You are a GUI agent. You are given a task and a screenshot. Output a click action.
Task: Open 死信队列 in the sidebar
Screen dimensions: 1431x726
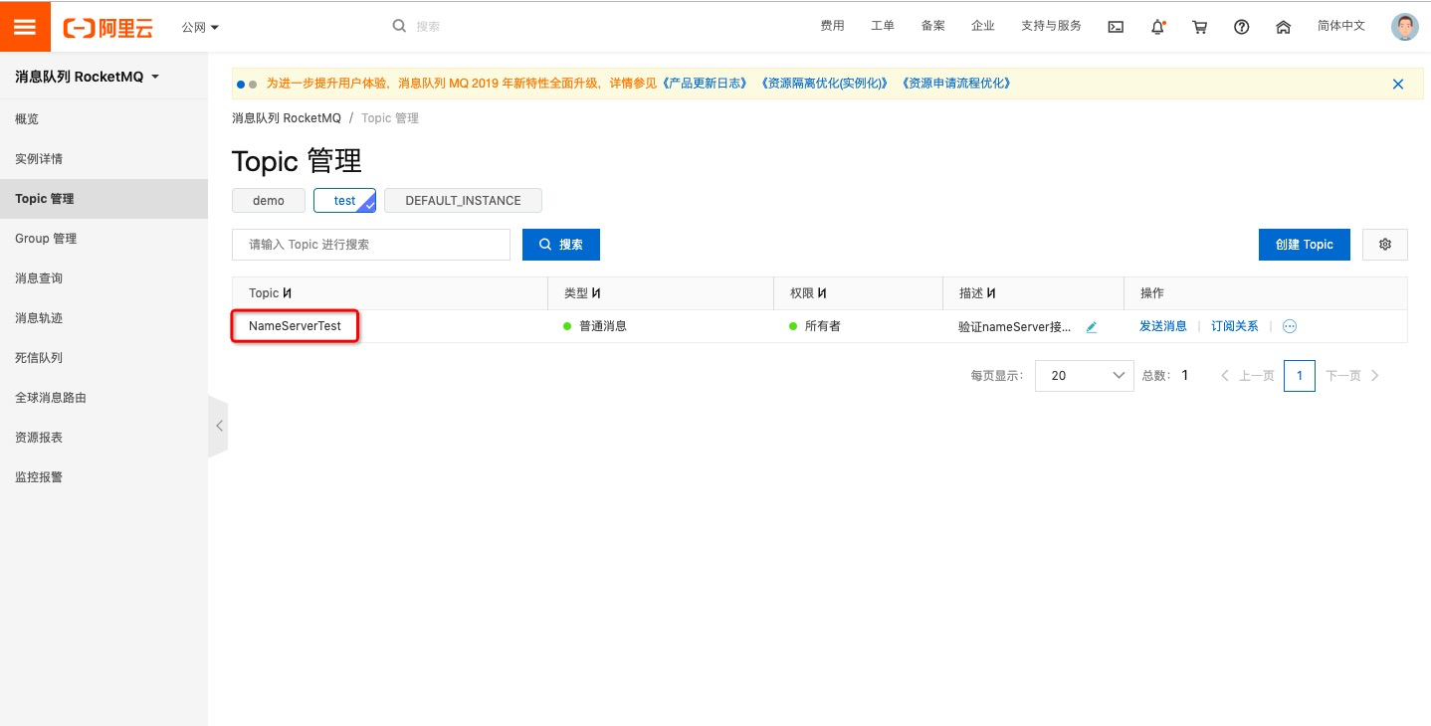(103, 358)
